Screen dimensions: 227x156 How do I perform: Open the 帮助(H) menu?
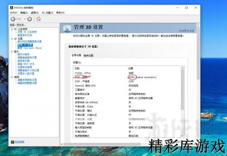click(60, 13)
